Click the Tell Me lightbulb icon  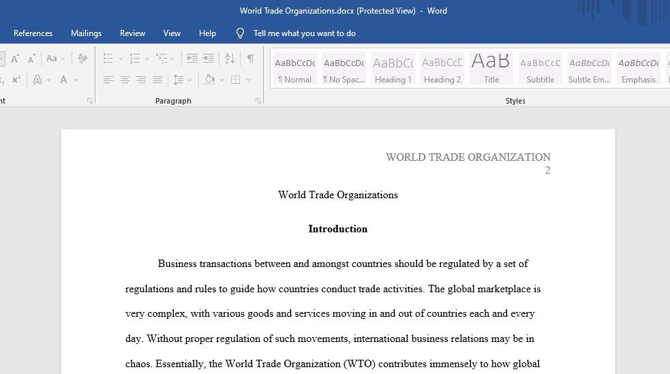pos(240,33)
